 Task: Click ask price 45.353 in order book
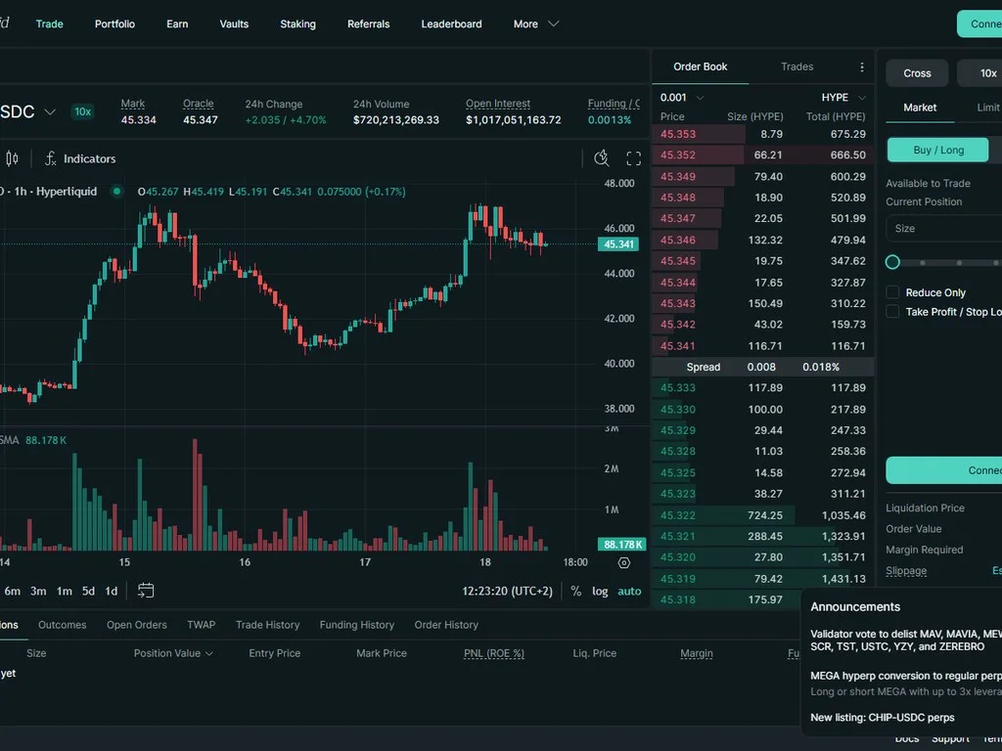coord(678,134)
